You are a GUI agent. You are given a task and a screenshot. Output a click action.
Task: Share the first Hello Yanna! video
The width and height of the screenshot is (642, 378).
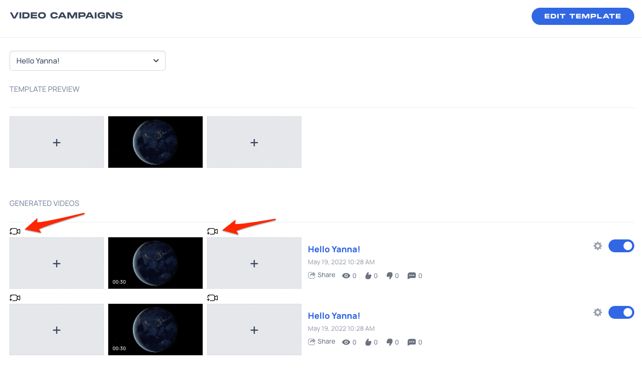coord(322,275)
